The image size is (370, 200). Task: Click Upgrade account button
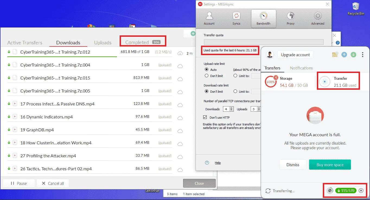tap(295, 55)
